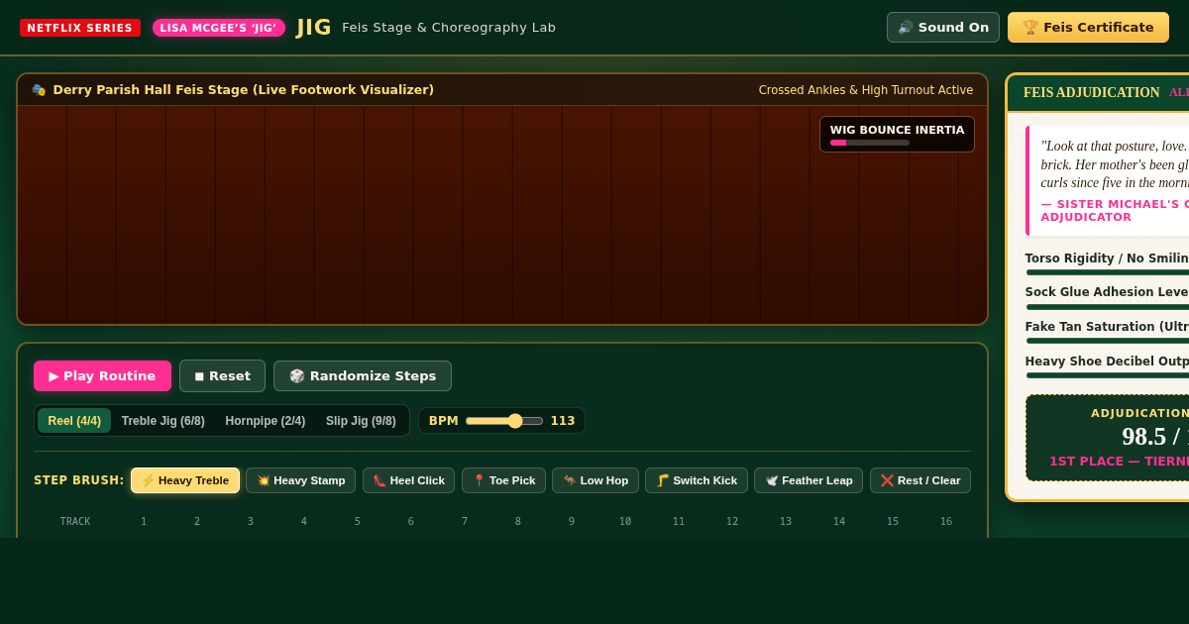Click the Heavy Shoe Decibel Output label
This screenshot has width=1189, height=624.
click(1107, 362)
